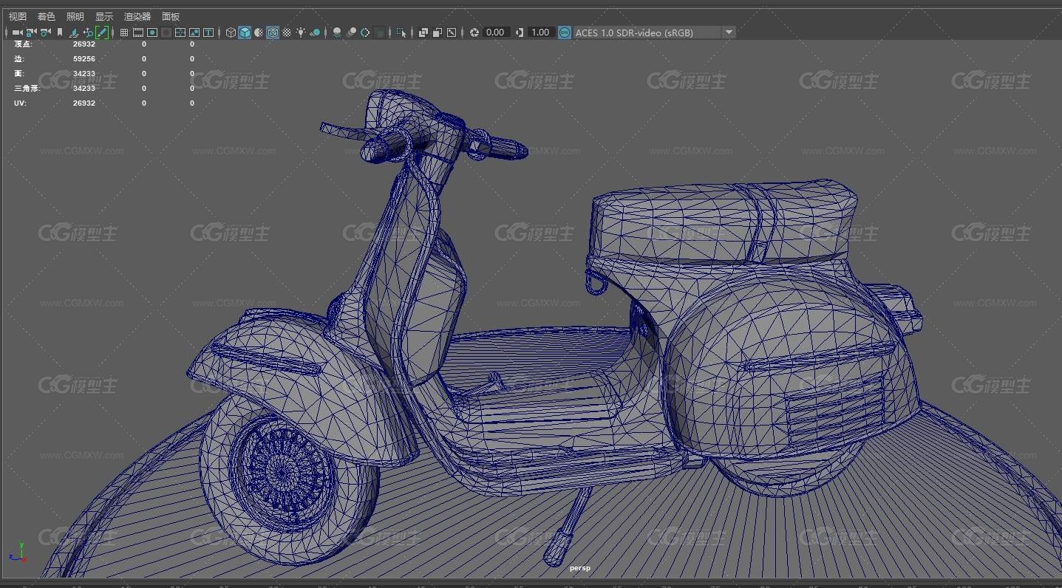Toggle Wireframe on Shaded icon
Viewport: 1062px width, 588px height.
[x=273, y=33]
